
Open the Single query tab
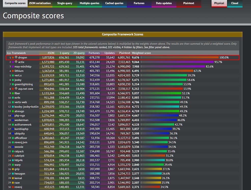pyautogui.click(x=65, y=3)
